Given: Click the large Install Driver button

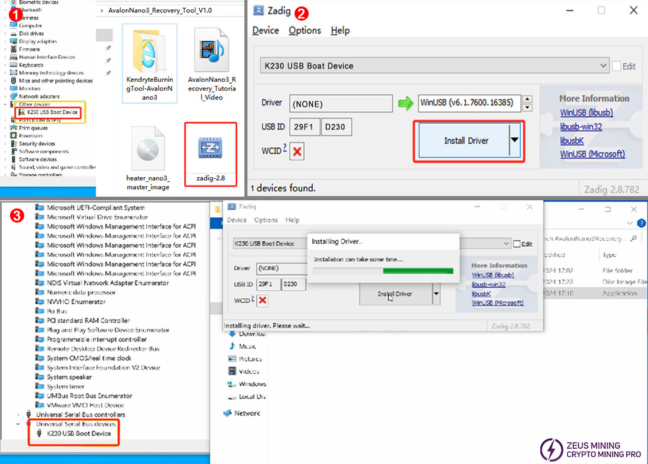Looking at the screenshot, I should point(463,141).
